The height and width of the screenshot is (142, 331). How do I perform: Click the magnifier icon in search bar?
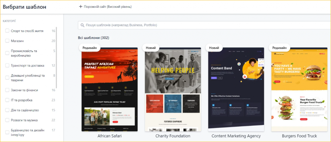point(82,25)
